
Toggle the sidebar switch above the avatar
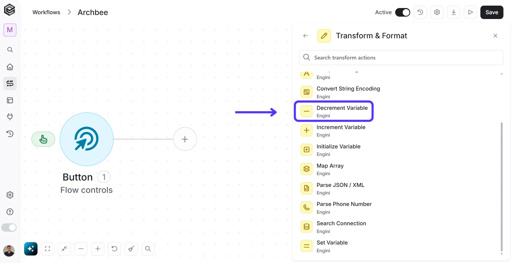click(x=9, y=228)
